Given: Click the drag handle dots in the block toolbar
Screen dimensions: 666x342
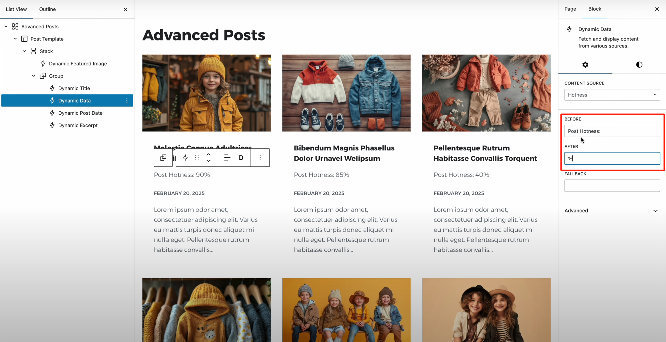Looking at the screenshot, I should (x=197, y=158).
